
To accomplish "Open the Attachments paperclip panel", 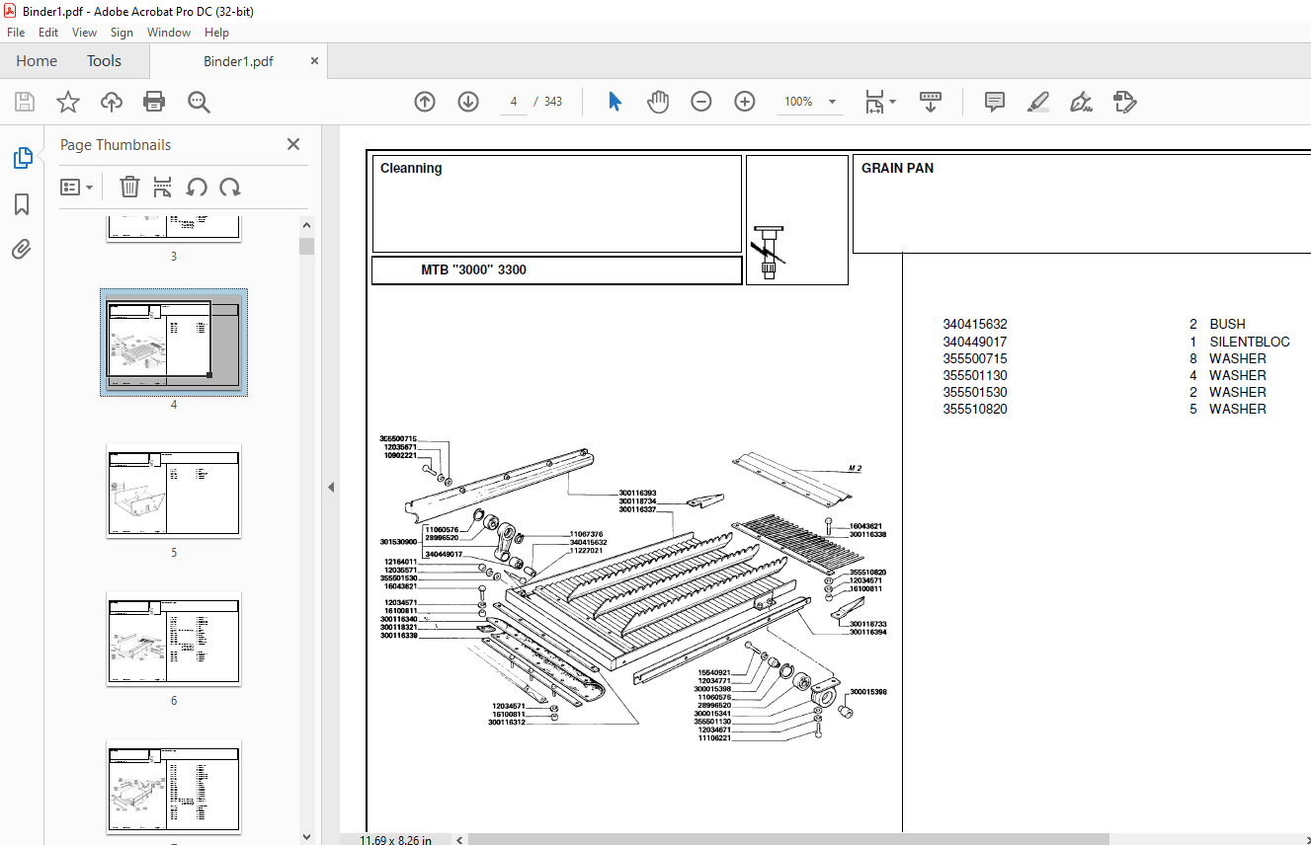I will click(22, 250).
